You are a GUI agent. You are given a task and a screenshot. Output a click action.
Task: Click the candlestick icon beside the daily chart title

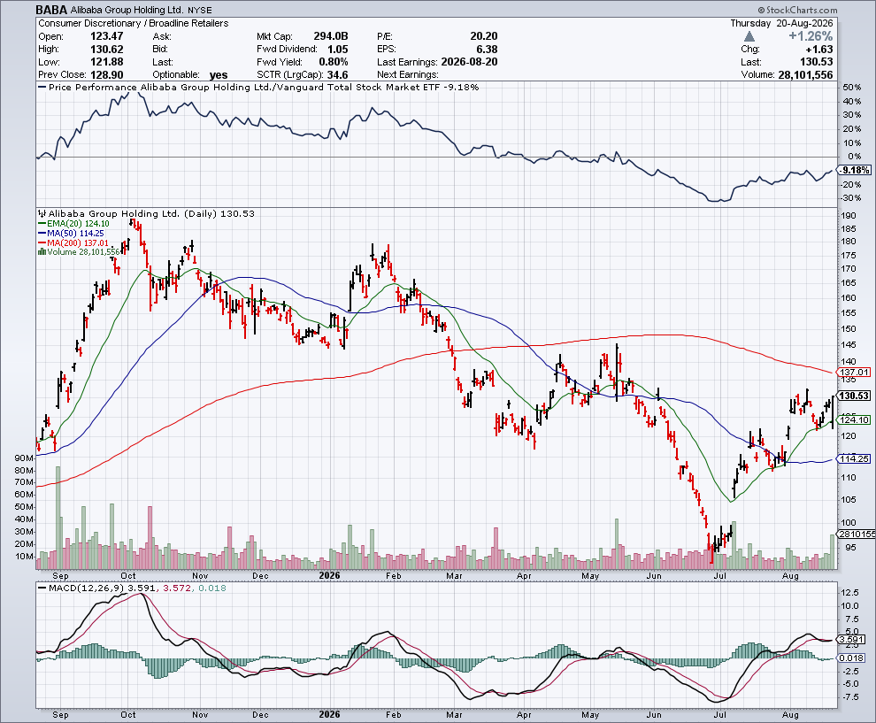pos(42,213)
